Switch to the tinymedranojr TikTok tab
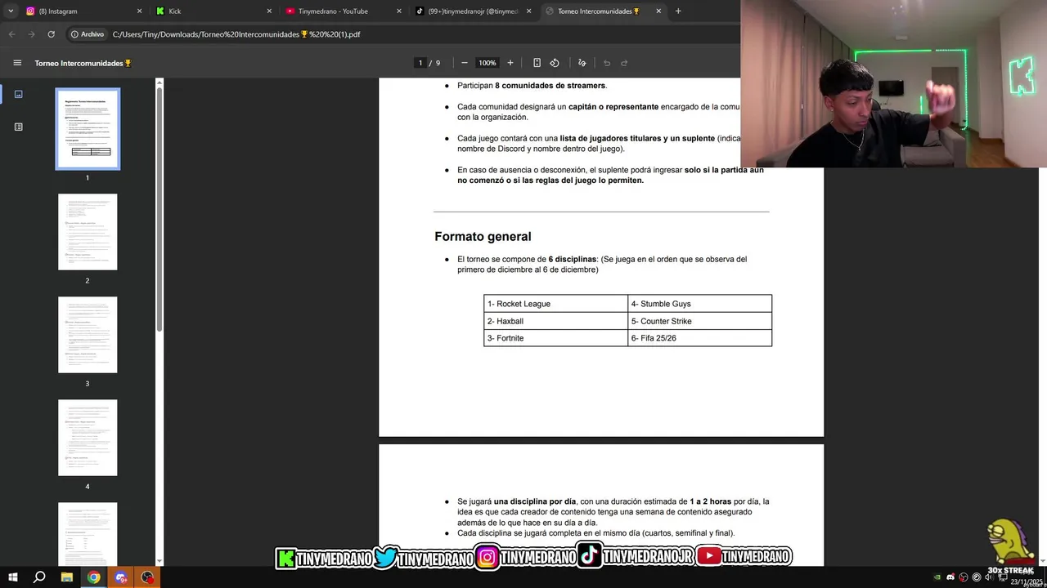This screenshot has height=588, width=1047. (473, 11)
